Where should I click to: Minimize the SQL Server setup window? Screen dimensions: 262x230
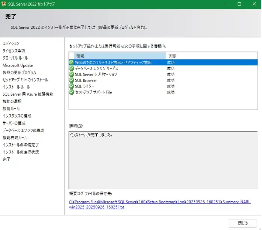[x=225, y=4]
